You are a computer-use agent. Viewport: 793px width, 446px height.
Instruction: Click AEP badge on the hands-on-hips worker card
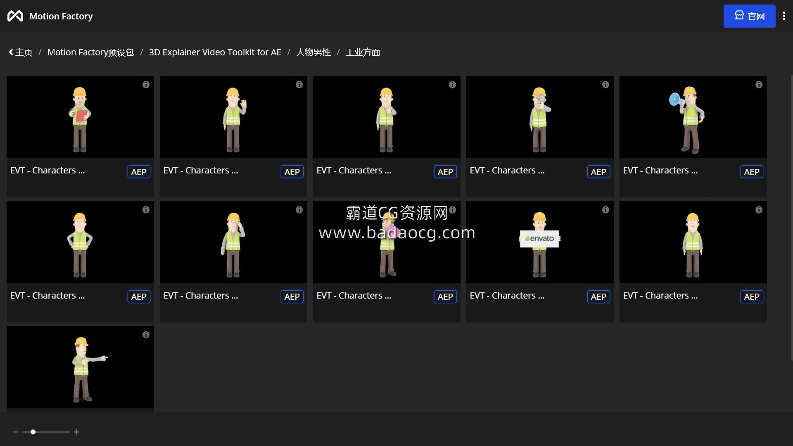coord(139,297)
